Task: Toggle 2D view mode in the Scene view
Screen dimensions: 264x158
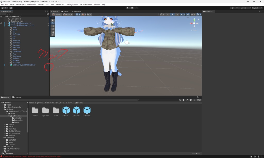Action: click(x=167, y=14)
